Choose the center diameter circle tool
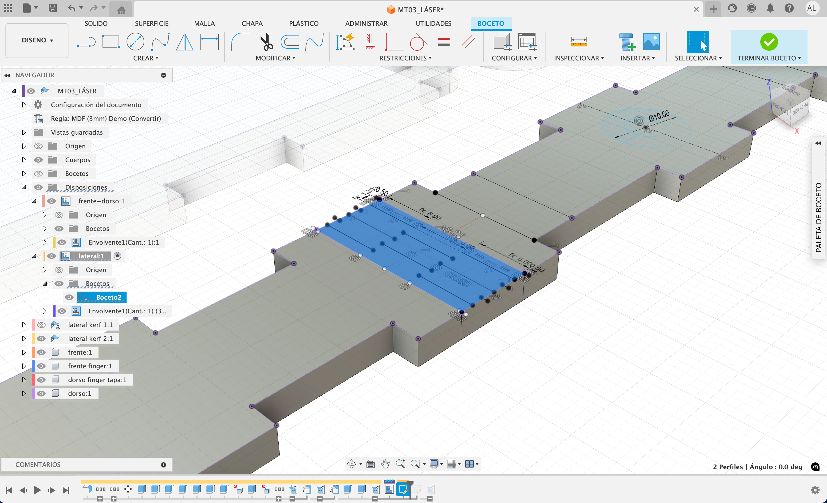 click(135, 42)
